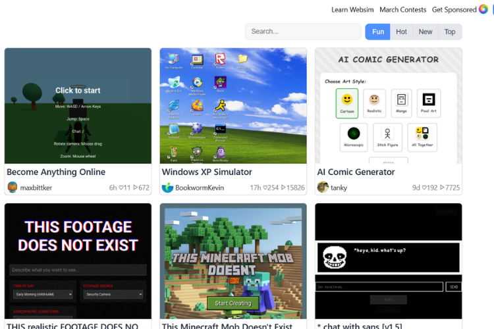Open BookwormKevin's profile name
This screenshot has height=329, width=494.
(x=200, y=188)
